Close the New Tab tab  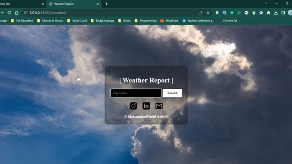42,4
